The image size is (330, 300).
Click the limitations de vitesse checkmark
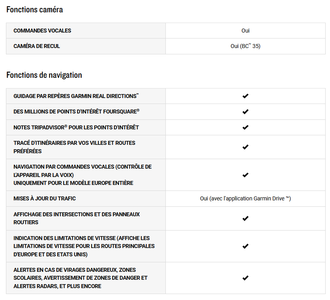pos(246,246)
